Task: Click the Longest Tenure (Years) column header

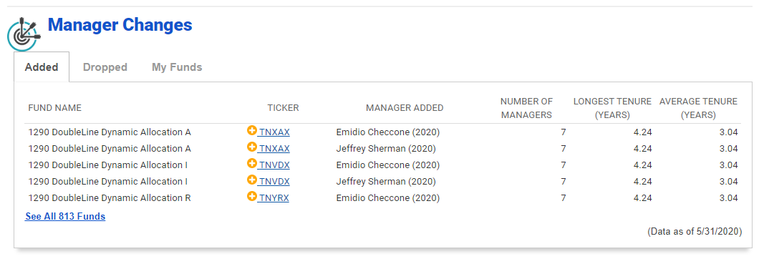Action: tap(612, 108)
